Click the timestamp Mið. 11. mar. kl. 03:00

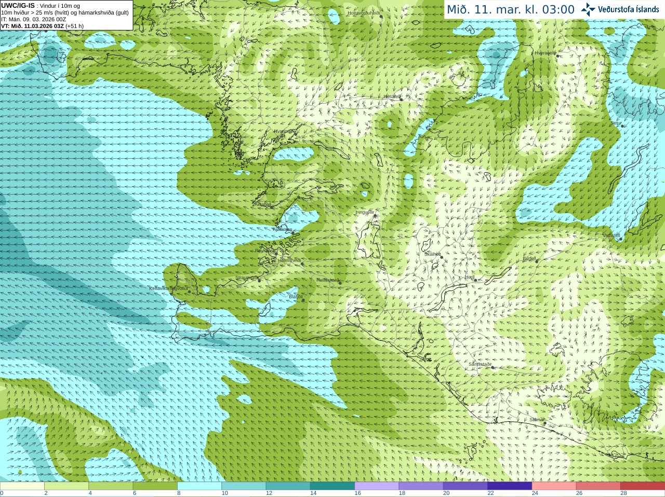(511, 9)
